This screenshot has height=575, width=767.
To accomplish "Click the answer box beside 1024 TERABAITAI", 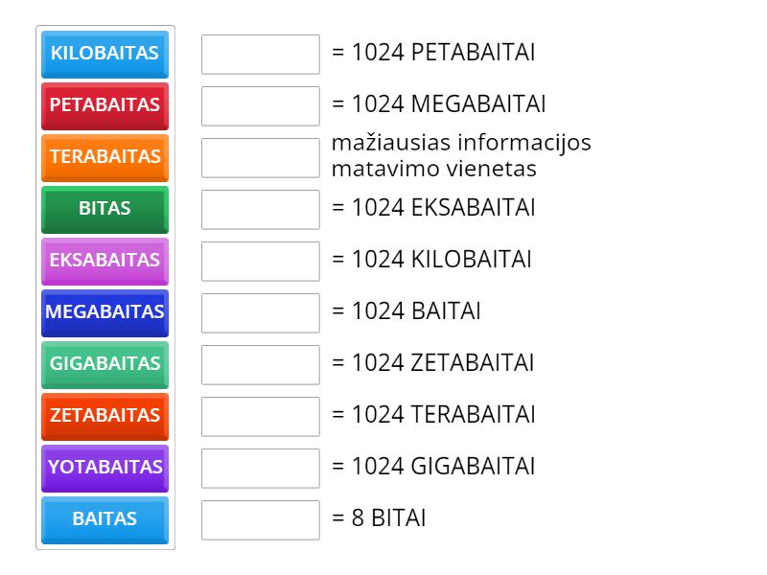I will pyautogui.click(x=260, y=416).
